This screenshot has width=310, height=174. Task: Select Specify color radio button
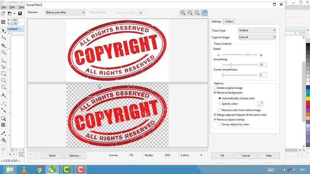(x=219, y=103)
